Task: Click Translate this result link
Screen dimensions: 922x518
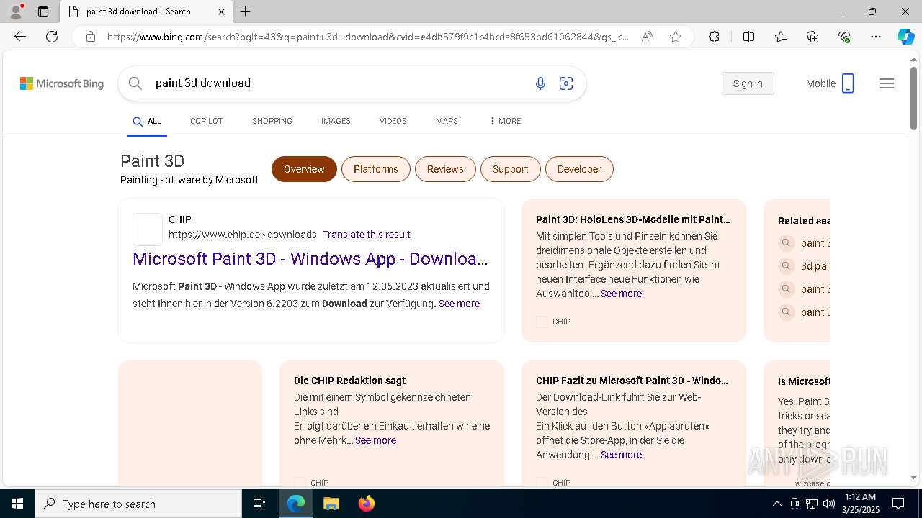Action: [367, 235]
